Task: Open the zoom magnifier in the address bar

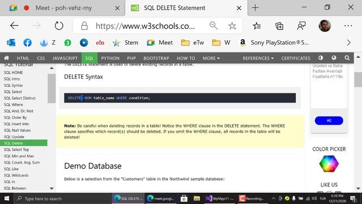Action: pyautogui.click(x=214, y=25)
